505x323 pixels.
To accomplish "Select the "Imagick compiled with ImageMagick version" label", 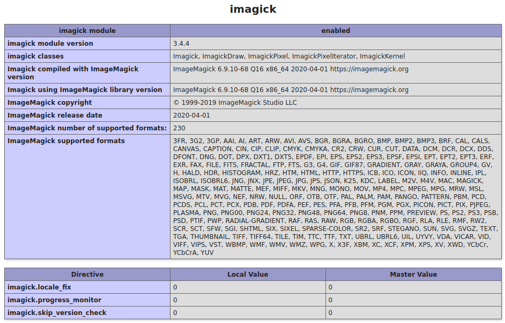I will tap(73, 73).
